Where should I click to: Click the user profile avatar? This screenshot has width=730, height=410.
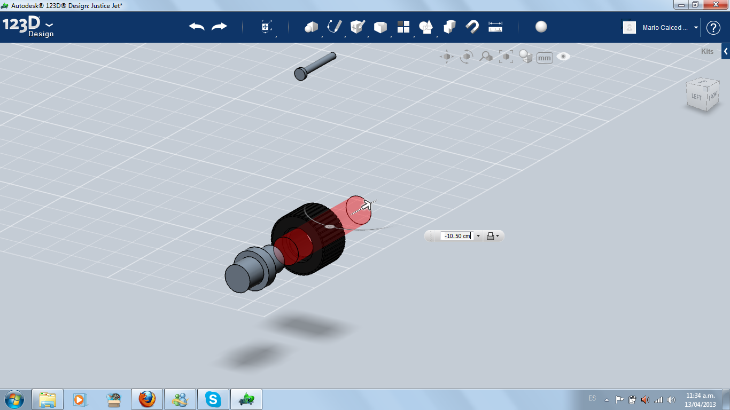click(630, 28)
